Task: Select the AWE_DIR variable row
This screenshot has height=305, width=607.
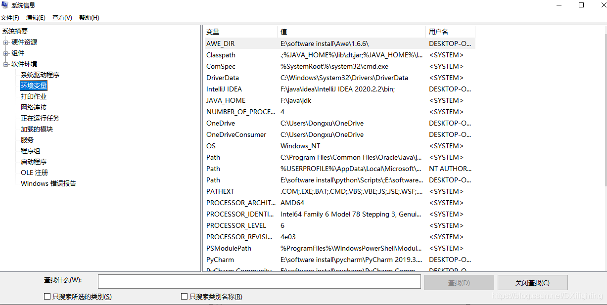Action: pos(340,44)
